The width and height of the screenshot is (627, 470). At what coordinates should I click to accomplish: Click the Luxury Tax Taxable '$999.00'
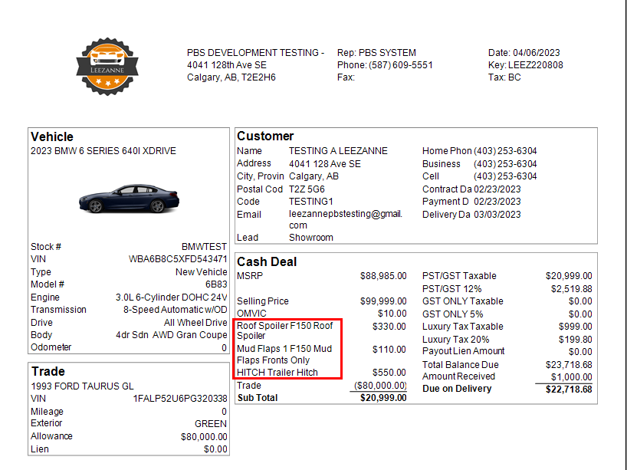(576, 327)
